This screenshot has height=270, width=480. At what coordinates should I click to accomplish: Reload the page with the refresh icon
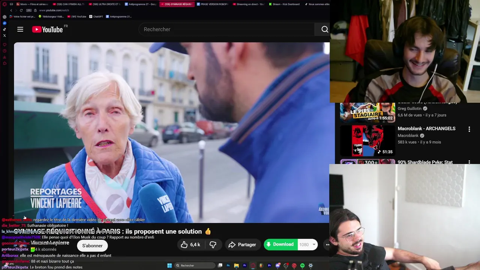point(21,10)
